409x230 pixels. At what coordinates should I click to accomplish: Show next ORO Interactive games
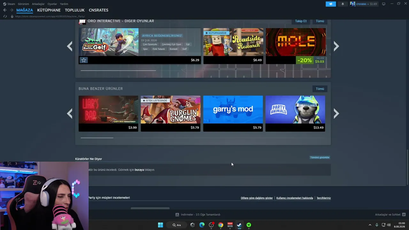coord(336,46)
